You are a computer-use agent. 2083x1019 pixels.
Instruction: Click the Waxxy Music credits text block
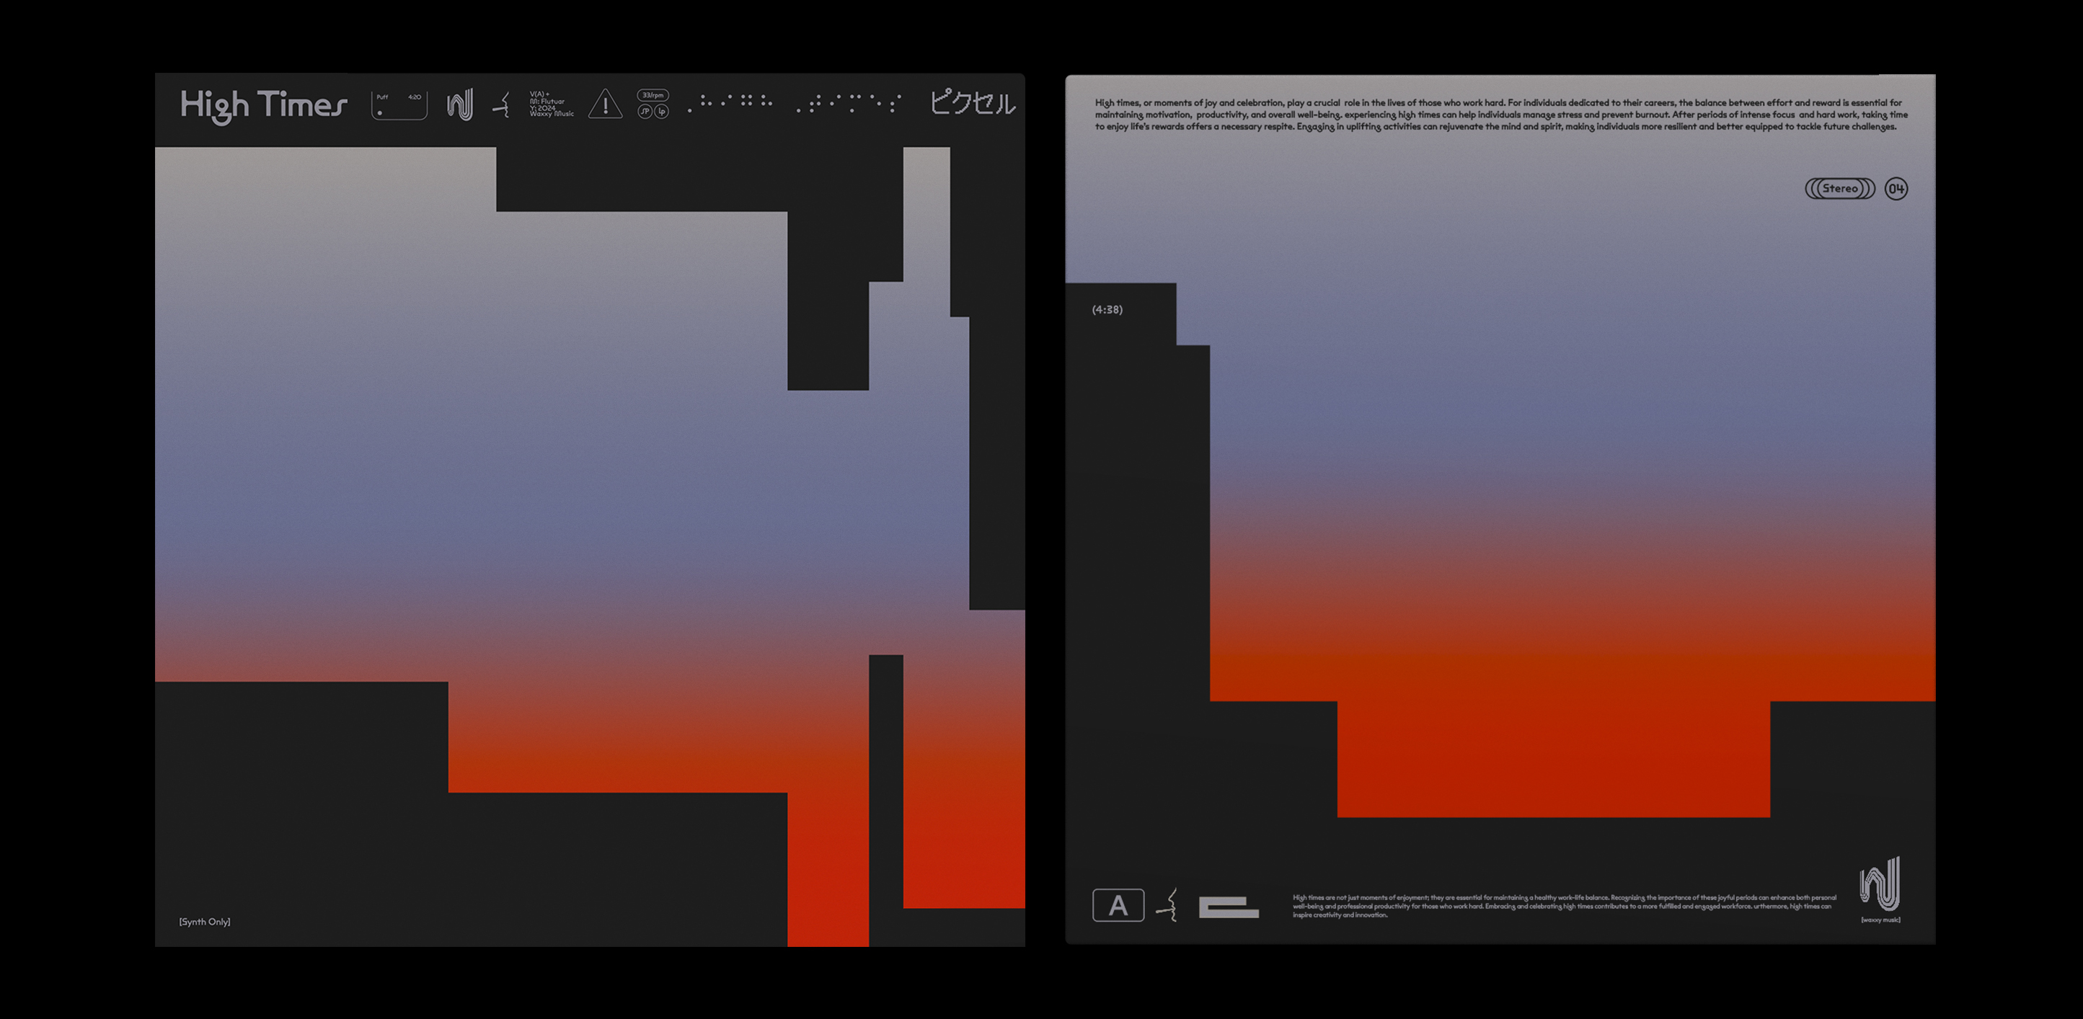pos(552,104)
